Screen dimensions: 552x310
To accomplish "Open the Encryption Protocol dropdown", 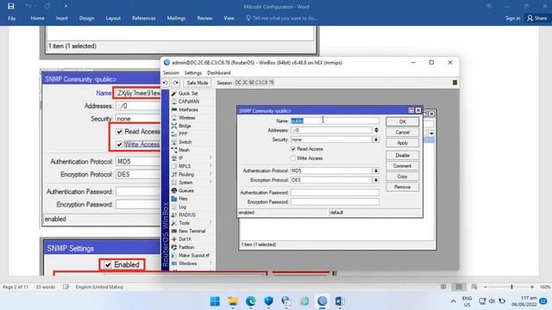I will pyautogui.click(x=376, y=180).
